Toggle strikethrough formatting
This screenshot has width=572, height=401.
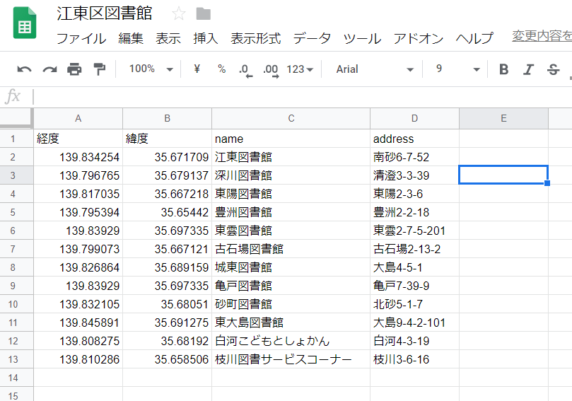[x=553, y=69]
